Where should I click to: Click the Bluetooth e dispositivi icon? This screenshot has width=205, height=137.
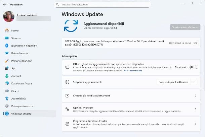coord(7,46)
